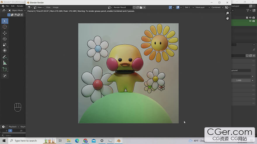Open Microsoft Edge from the taskbar

pyautogui.click(x=77, y=141)
